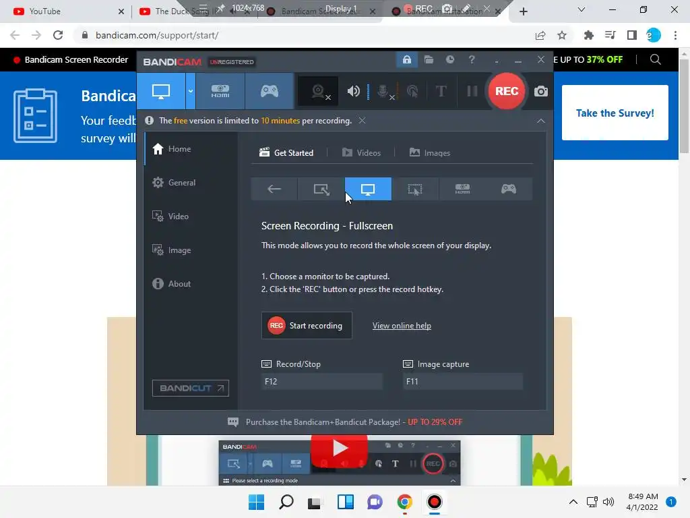Viewport: 690px width, 518px height.
Task: Select around mouse recording mode icon
Action: tap(415, 189)
